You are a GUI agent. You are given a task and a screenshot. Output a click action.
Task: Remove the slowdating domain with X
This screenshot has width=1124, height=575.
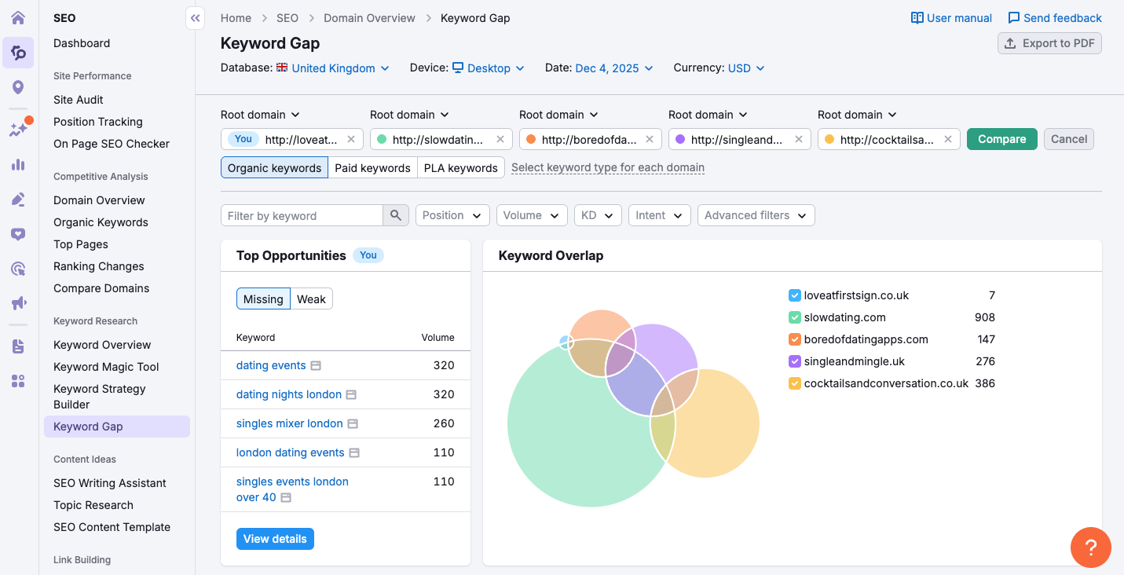500,139
